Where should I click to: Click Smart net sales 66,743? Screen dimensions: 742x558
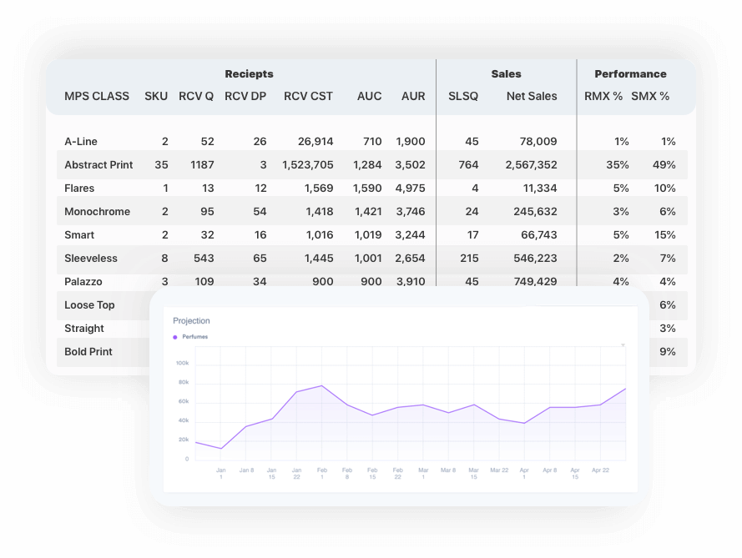click(x=539, y=235)
